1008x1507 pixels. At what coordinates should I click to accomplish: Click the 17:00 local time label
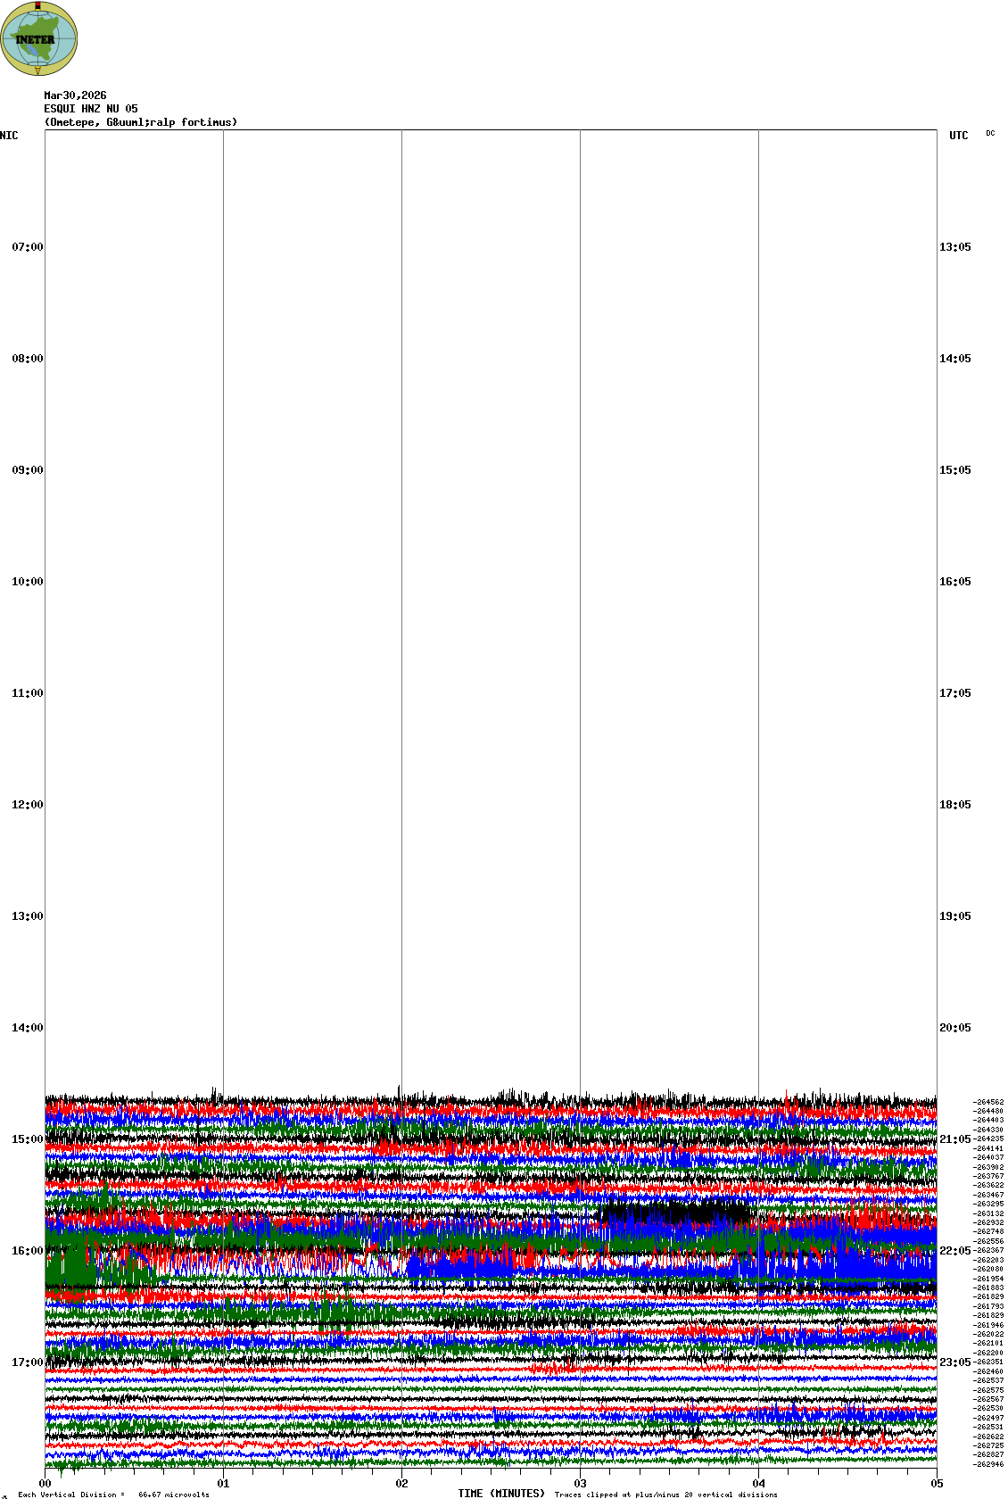(27, 1362)
